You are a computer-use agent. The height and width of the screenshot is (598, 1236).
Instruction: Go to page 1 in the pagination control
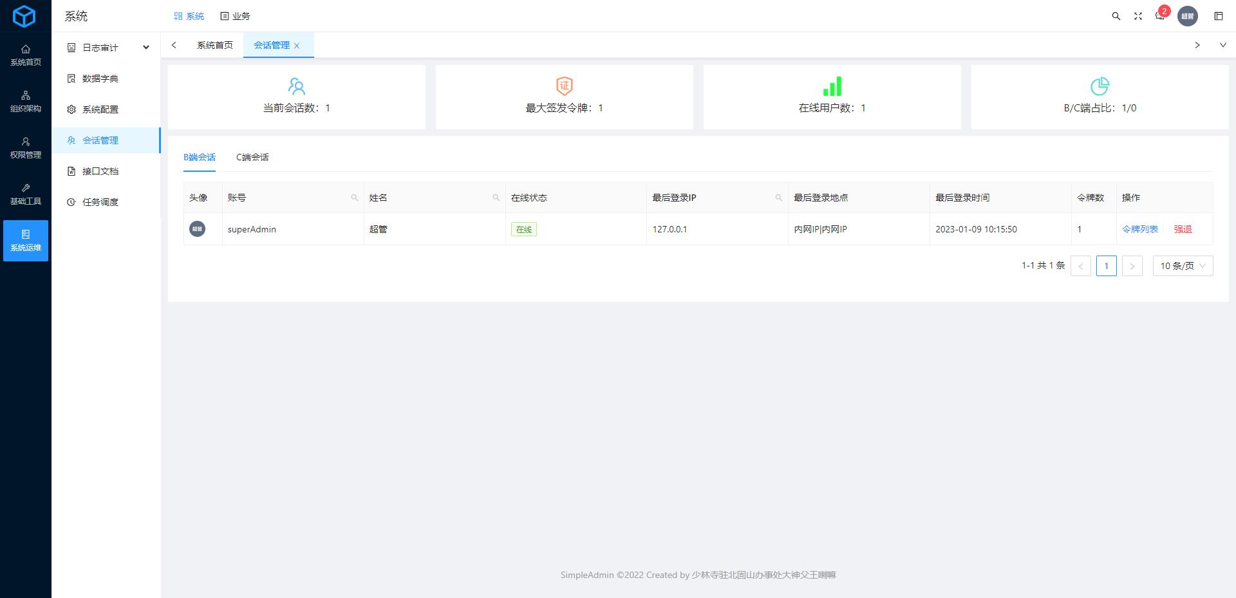[1106, 265]
